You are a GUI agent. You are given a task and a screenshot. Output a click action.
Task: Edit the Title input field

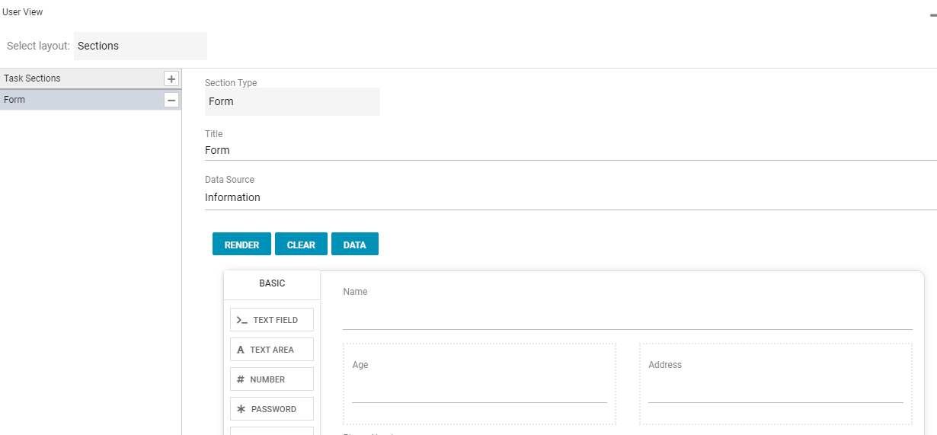[571, 150]
